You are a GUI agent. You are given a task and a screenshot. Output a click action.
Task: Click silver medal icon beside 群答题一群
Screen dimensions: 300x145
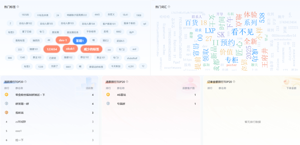click(x=6, y=104)
